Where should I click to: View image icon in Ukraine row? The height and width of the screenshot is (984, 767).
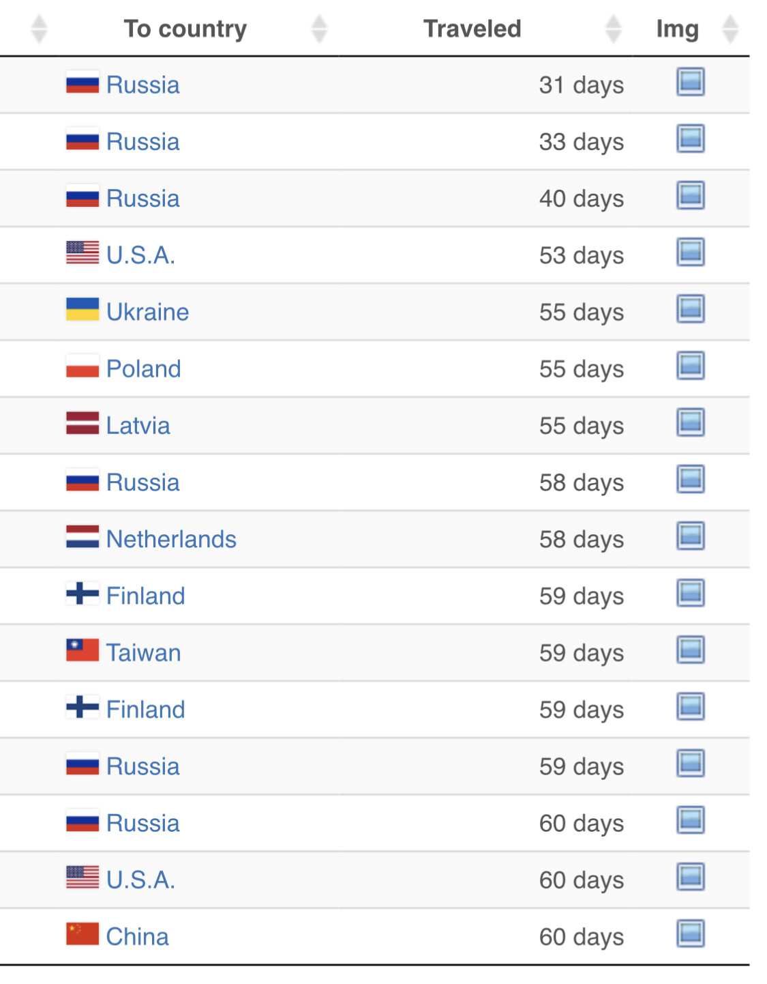tap(690, 308)
